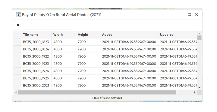The image size is (217, 112).
Task: Click vertical scrollbar down arrow
Action: coord(199,88)
